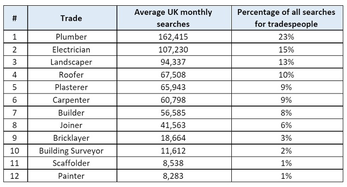Click the 23% percentage cell
347x187 pixels.
(x=287, y=37)
